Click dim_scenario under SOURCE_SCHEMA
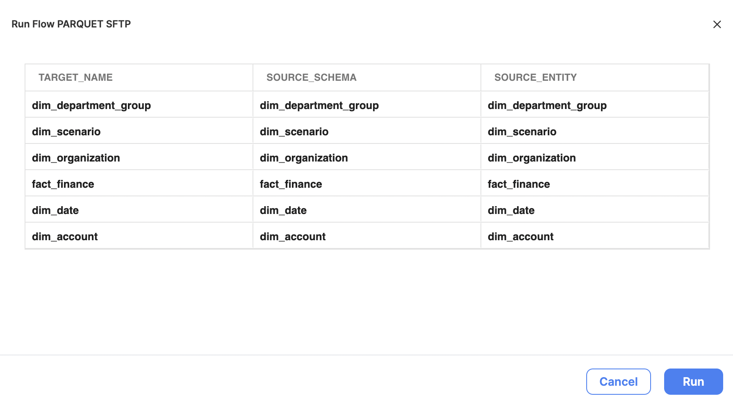The image size is (733, 405). pyautogui.click(x=294, y=132)
